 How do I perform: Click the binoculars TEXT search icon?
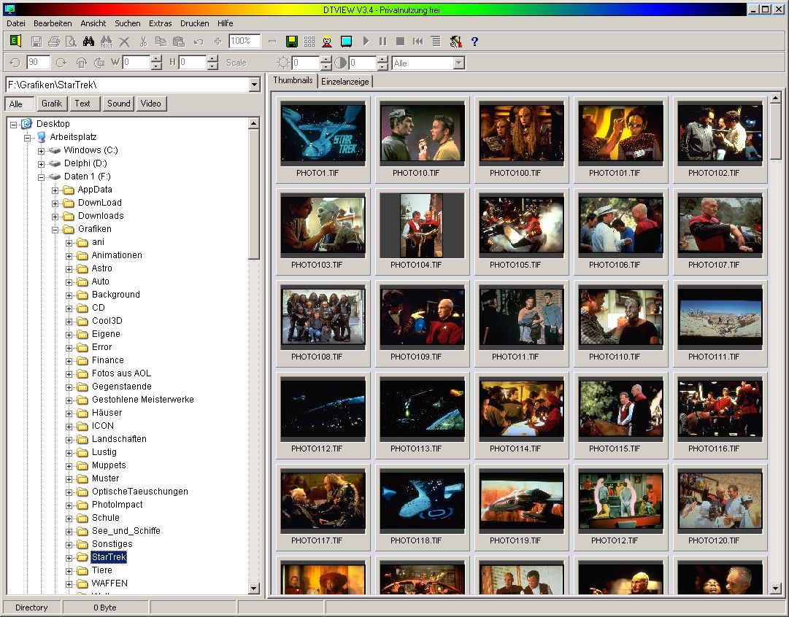pyautogui.click(x=106, y=42)
